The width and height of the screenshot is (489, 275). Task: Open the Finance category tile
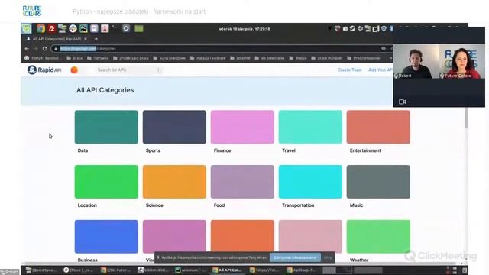point(242,127)
